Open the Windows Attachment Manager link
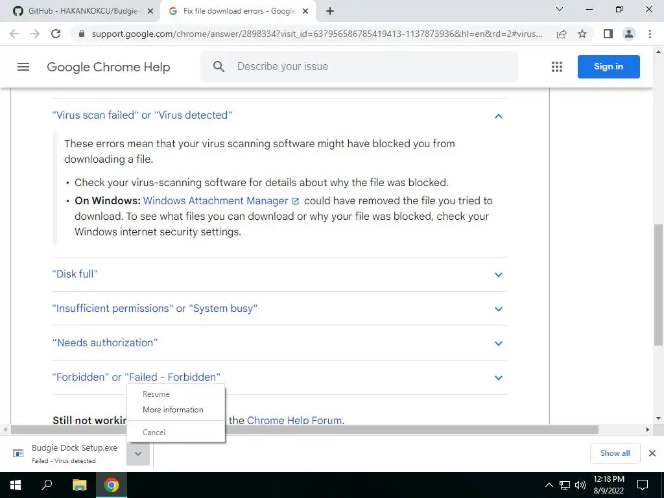Image resolution: width=664 pixels, height=498 pixels. [220, 201]
